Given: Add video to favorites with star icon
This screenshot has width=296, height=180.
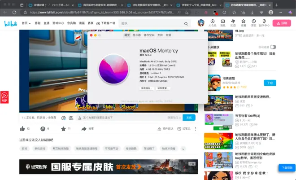Looking at the screenshot, I should tap(63, 128).
